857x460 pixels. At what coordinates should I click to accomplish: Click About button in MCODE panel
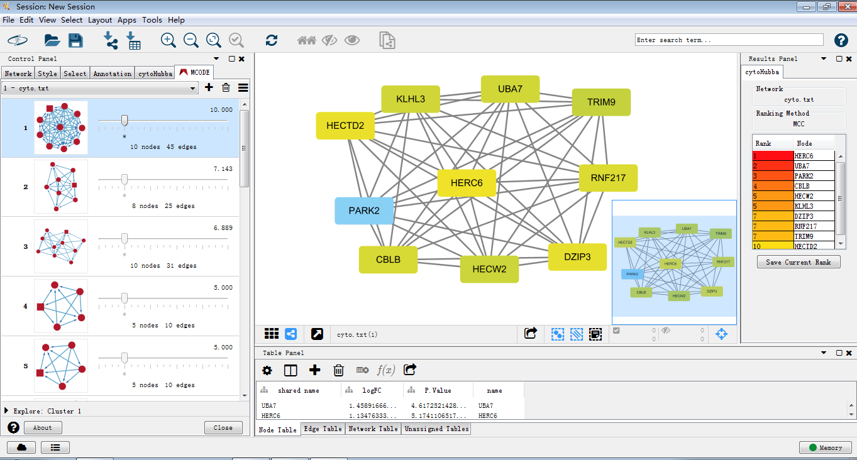[x=43, y=427]
